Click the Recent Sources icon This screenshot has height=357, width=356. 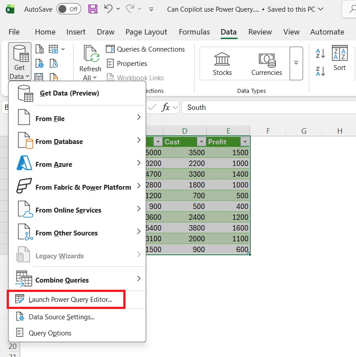[54, 64]
